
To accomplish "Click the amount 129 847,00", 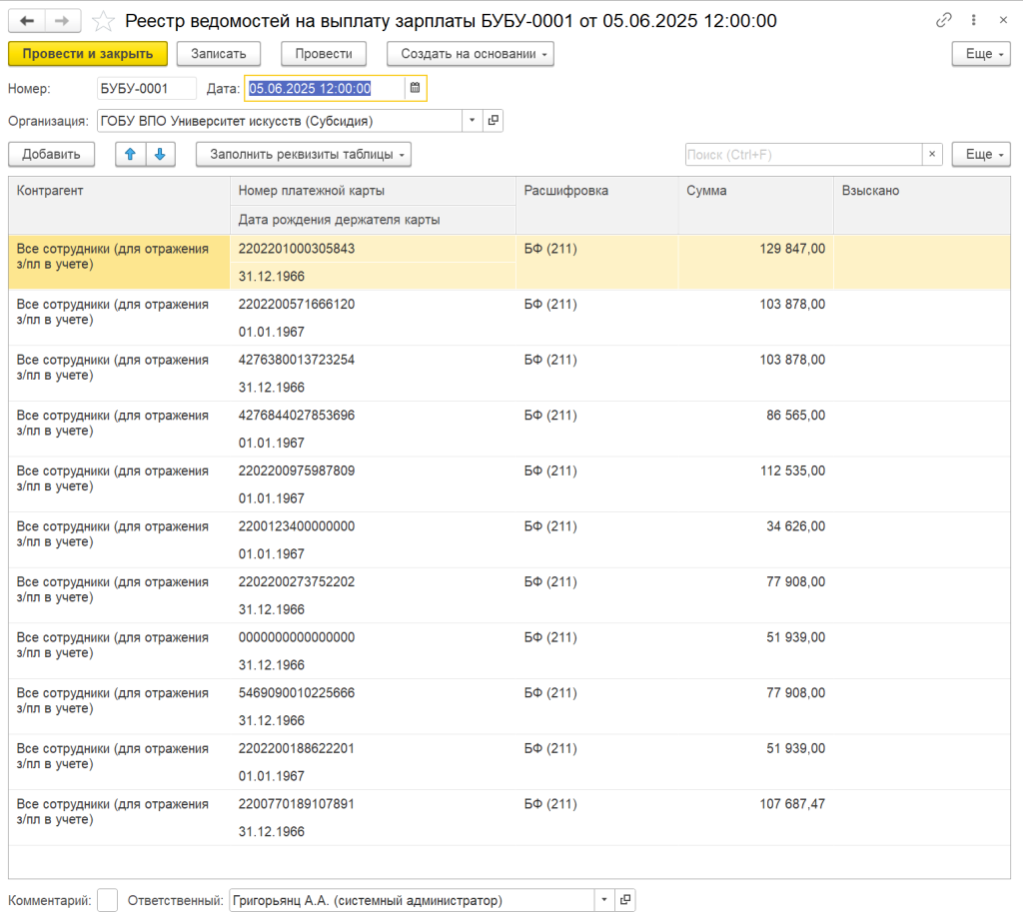I will [x=792, y=249].
